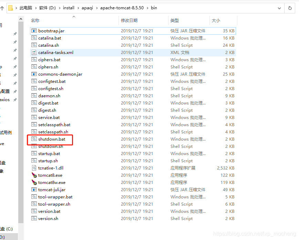Screen dimensions: 299x240
Task: Click the commons-daemon.jar file icon
Action: (34, 74)
